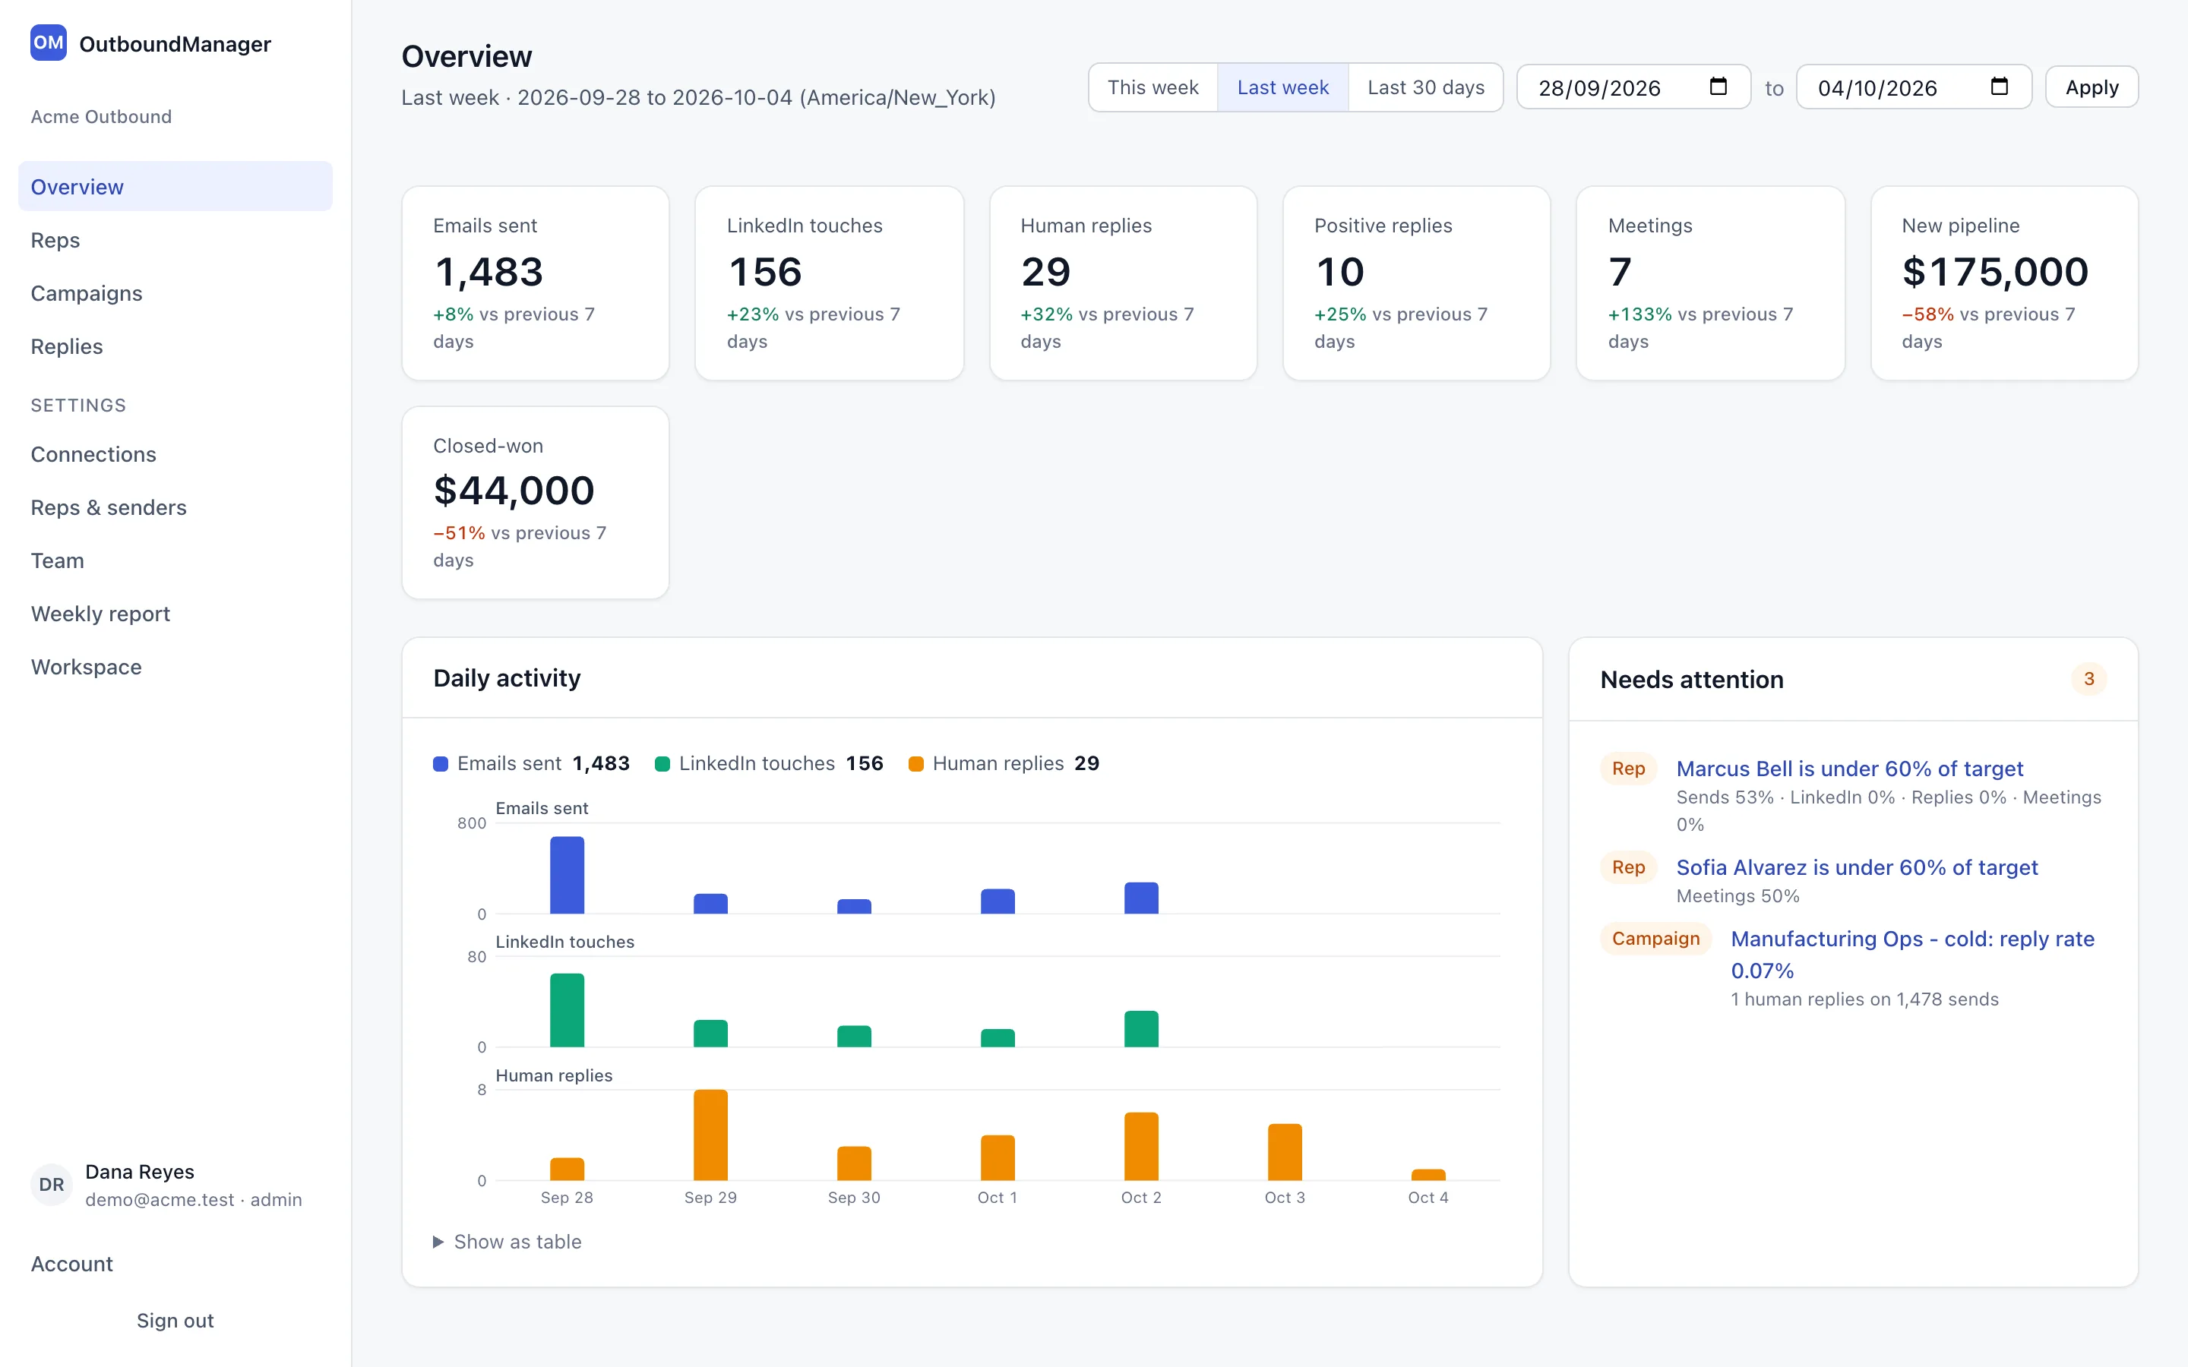Open the Campaigns page
The image size is (2188, 1367).
(x=175, y=293)
